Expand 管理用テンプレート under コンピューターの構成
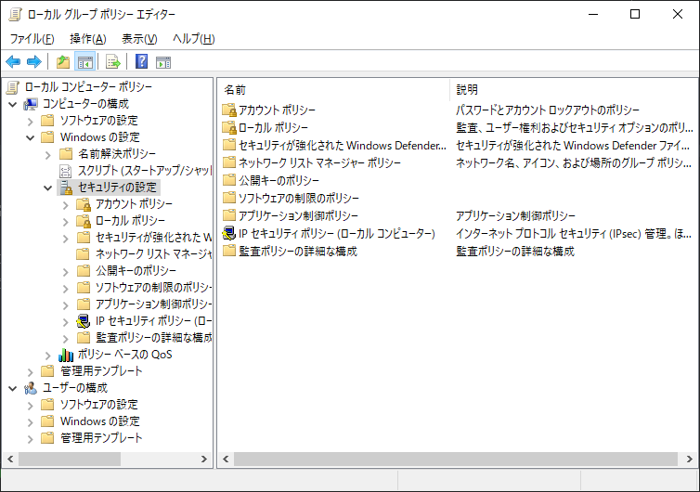 [31, 372]
